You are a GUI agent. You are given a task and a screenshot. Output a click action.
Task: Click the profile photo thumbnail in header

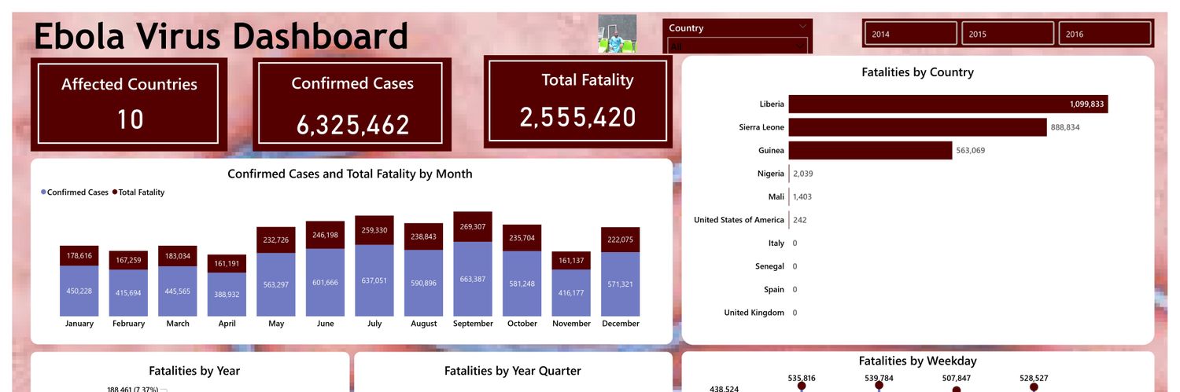click(617, 34)
